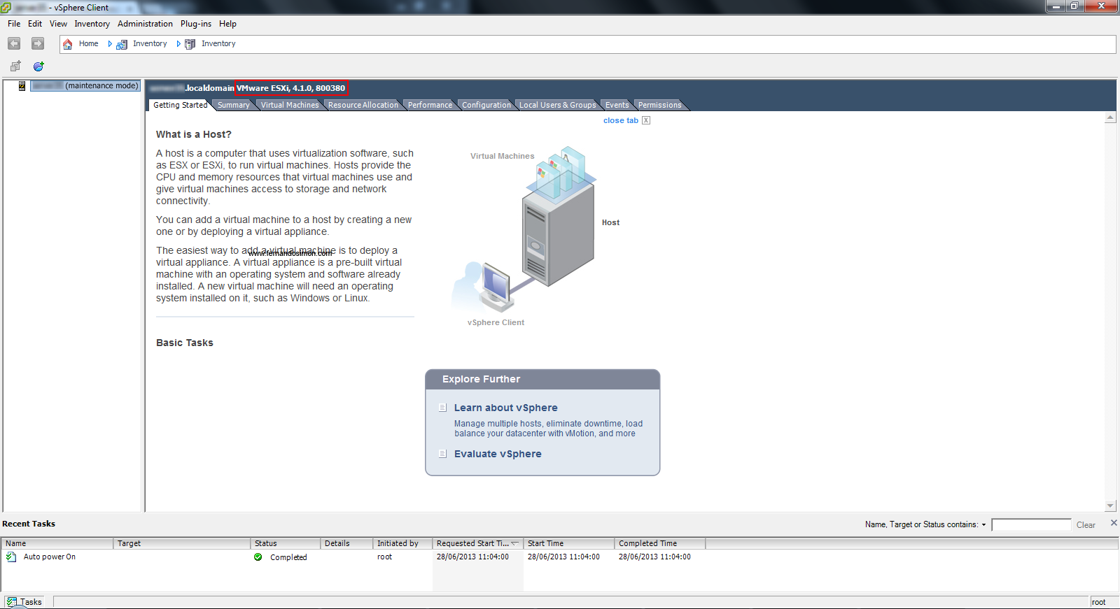This screenshot has height=609, width=1120.
Task: Click the Evaluate vSphere document icon
Action: click(x=442, y=454)
